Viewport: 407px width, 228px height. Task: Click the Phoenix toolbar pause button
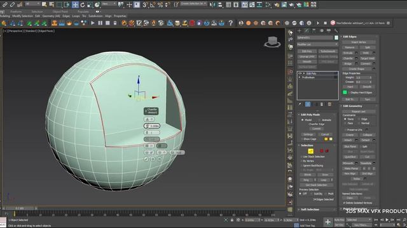[x=100, y=23]
